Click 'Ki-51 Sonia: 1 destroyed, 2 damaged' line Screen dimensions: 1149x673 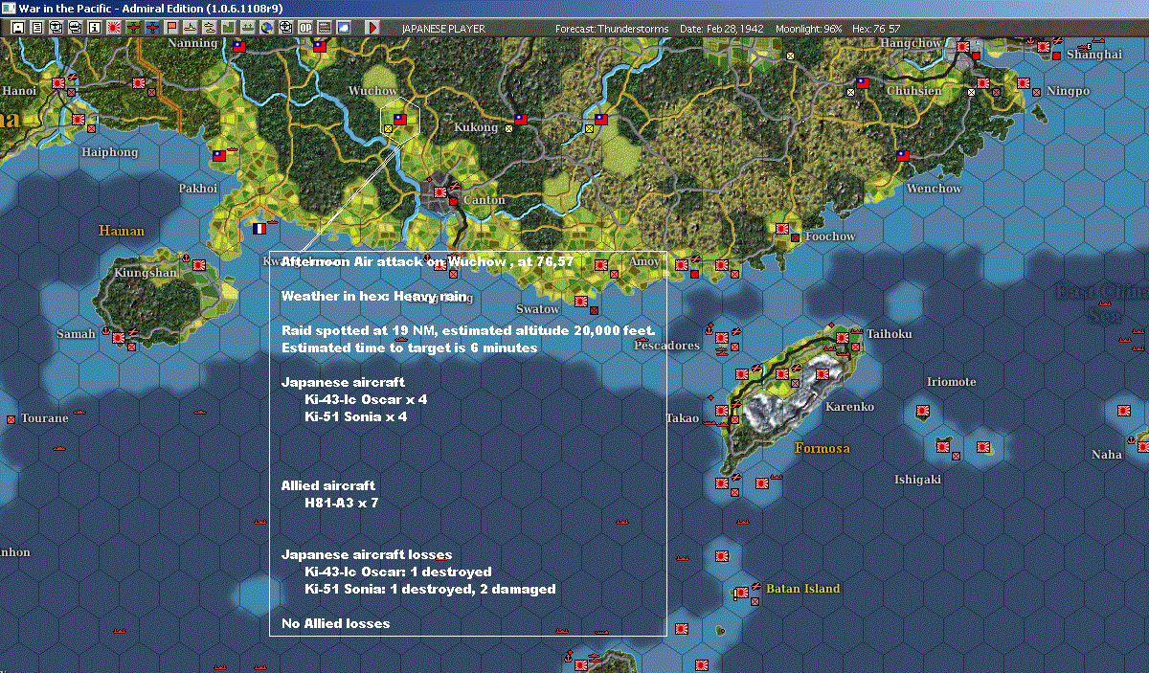pyautogui.click(x=430, y=589)
